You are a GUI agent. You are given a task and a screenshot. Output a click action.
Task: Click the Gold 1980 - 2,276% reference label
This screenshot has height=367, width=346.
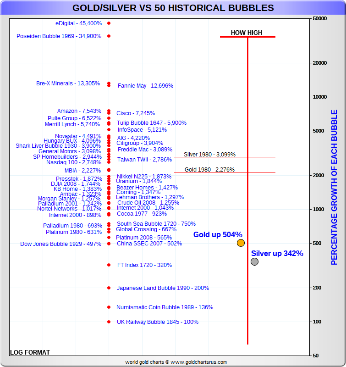(x=210, y=170)
